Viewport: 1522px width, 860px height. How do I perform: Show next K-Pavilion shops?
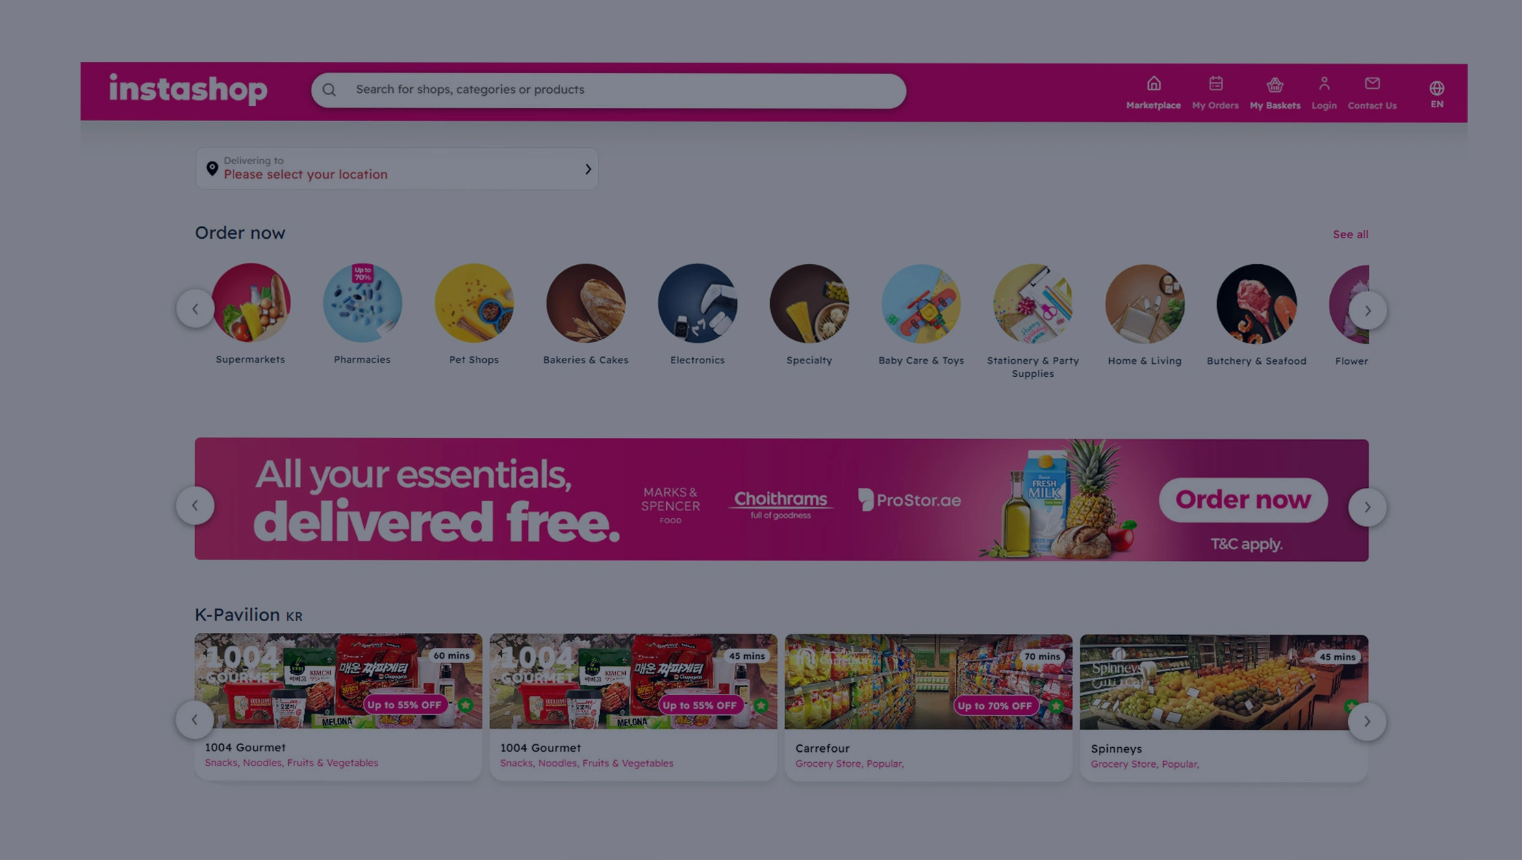point(1367,721)
